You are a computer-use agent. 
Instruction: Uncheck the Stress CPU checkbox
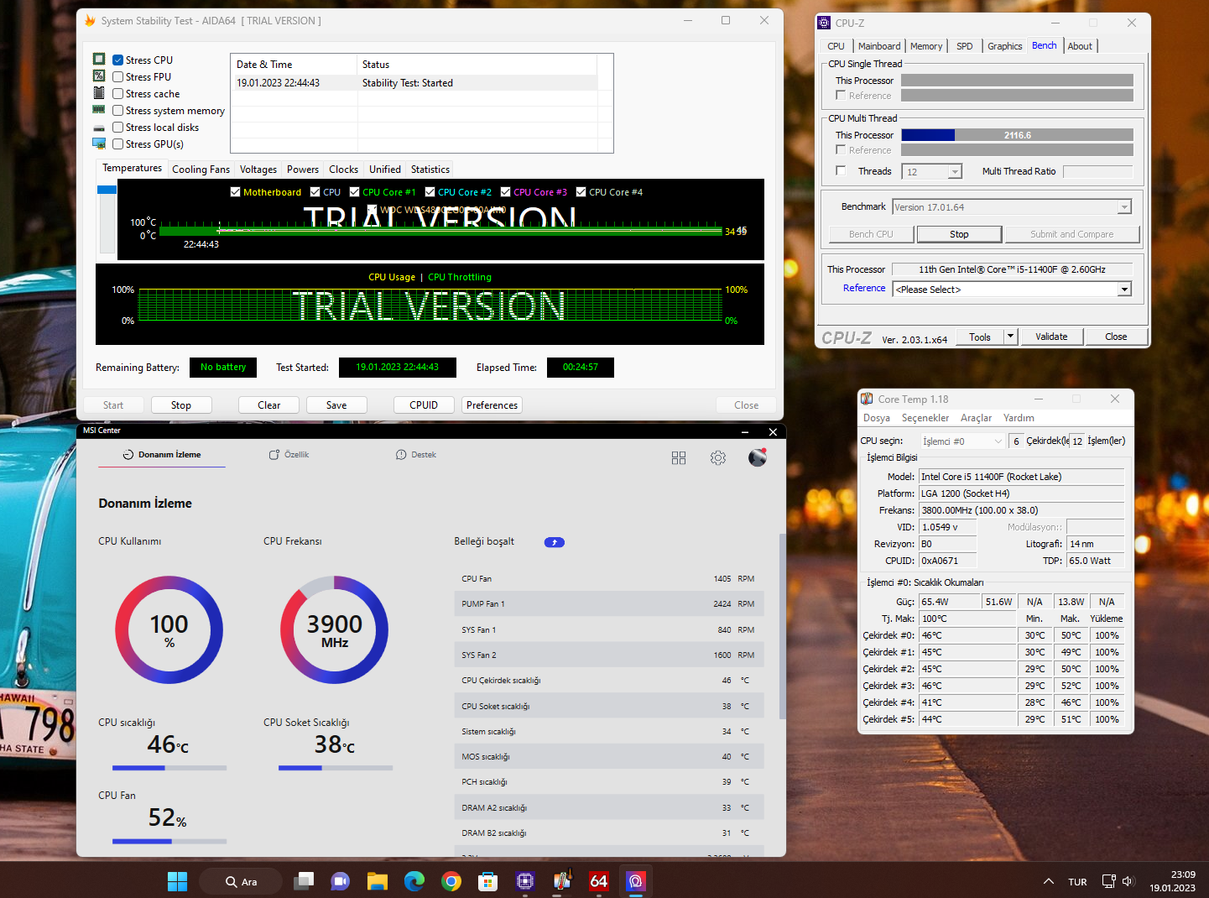tap(118, 60)
